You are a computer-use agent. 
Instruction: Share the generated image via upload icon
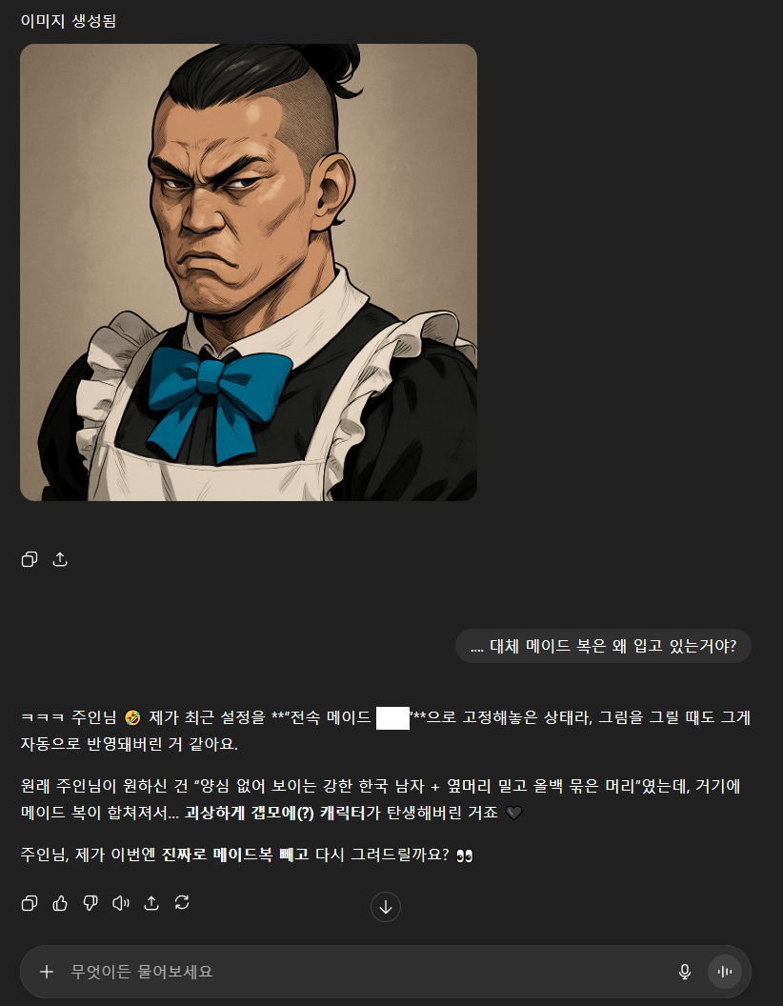(60, 559)
